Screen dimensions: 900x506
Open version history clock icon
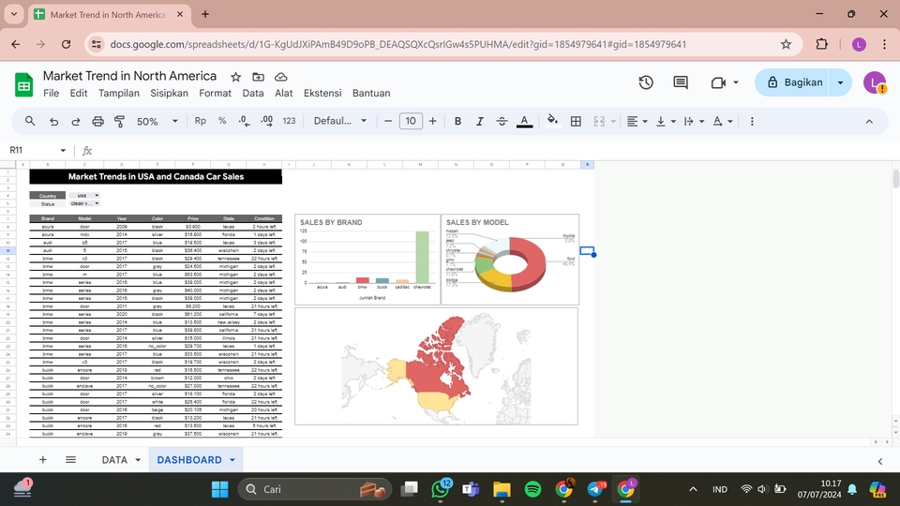click(x=646, y=82)
